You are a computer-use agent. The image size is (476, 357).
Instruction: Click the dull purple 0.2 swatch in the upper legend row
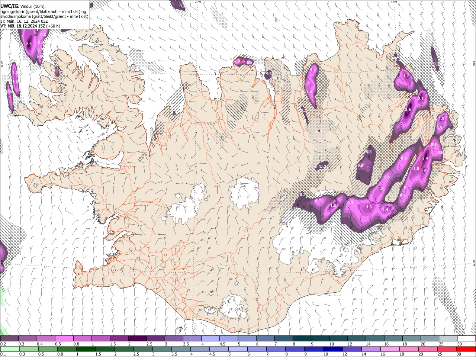tap(9, 338)
